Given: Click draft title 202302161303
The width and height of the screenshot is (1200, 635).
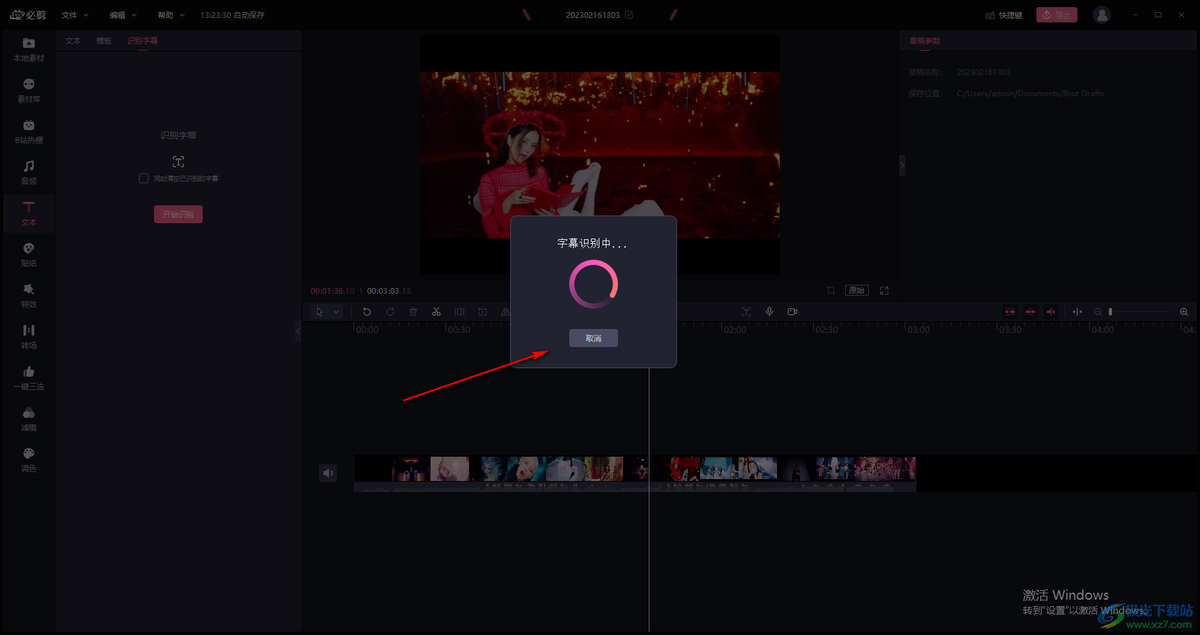Looking at the screenshot, I should click(x=592, y=15).
